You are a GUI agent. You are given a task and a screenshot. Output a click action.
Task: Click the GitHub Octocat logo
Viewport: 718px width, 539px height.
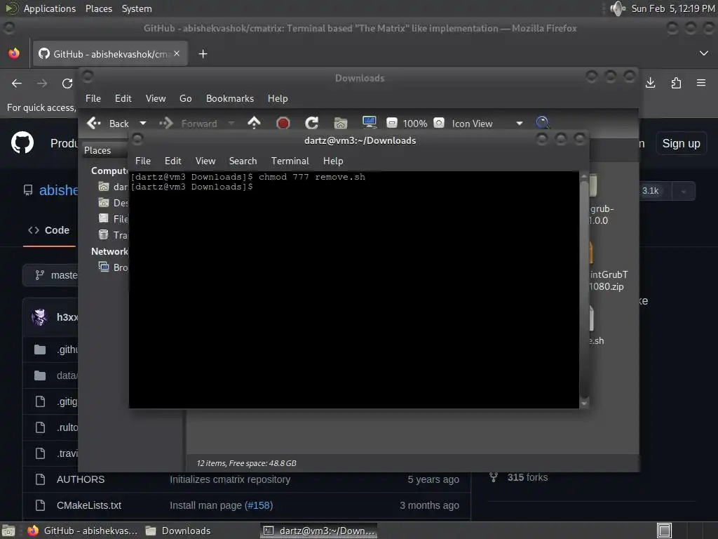click(x=22, y=142)
